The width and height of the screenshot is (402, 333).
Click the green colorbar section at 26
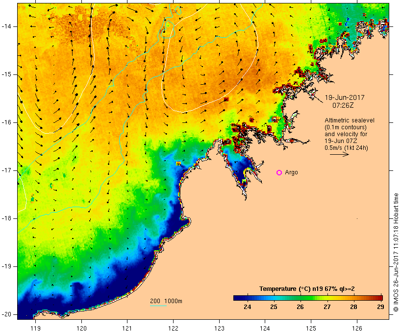pos(300,298)
